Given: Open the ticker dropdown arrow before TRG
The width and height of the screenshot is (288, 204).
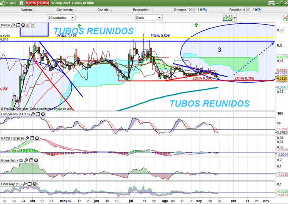Looking at the screenshot, I should tap(7, 3).
